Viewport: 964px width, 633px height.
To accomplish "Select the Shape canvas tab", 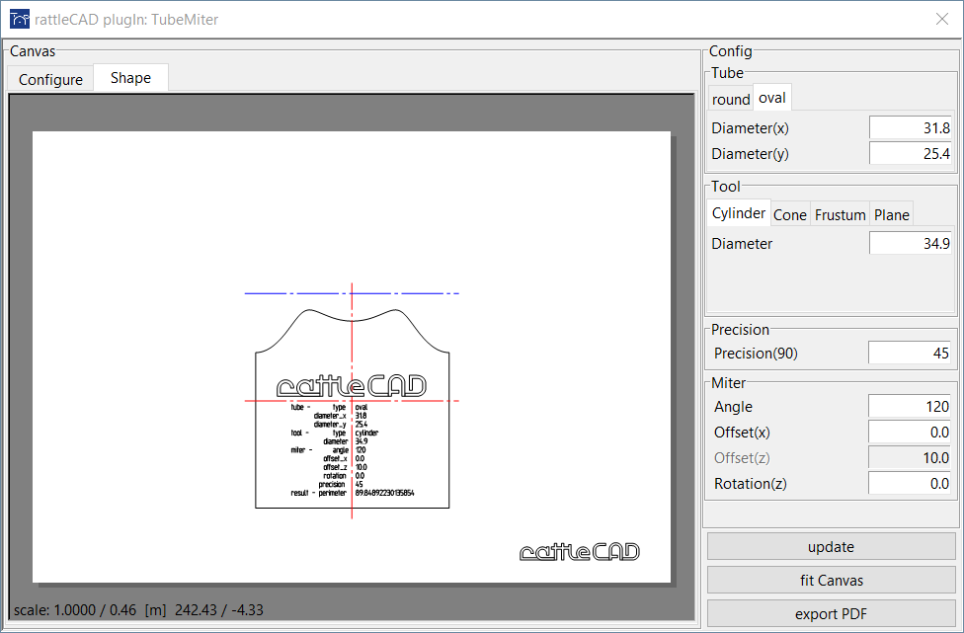I will click(130, 78).
